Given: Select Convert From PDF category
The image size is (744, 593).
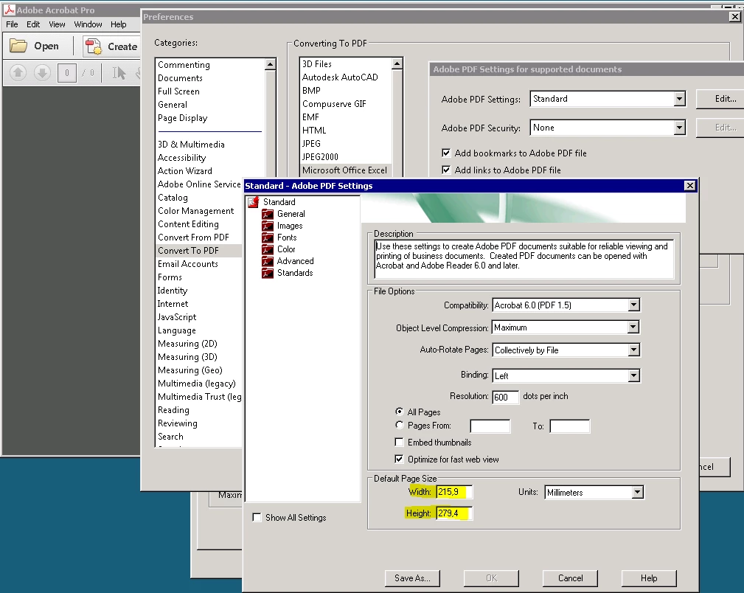Looking at the screenshot, I should (x=193, y=237).
